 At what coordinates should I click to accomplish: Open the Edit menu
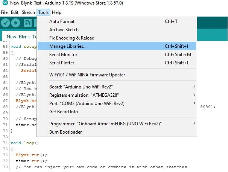15,12
